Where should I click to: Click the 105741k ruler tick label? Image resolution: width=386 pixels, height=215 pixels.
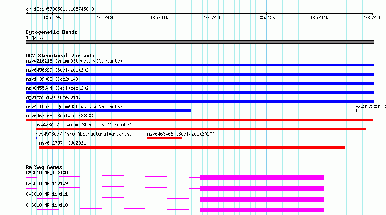(159, 17)
